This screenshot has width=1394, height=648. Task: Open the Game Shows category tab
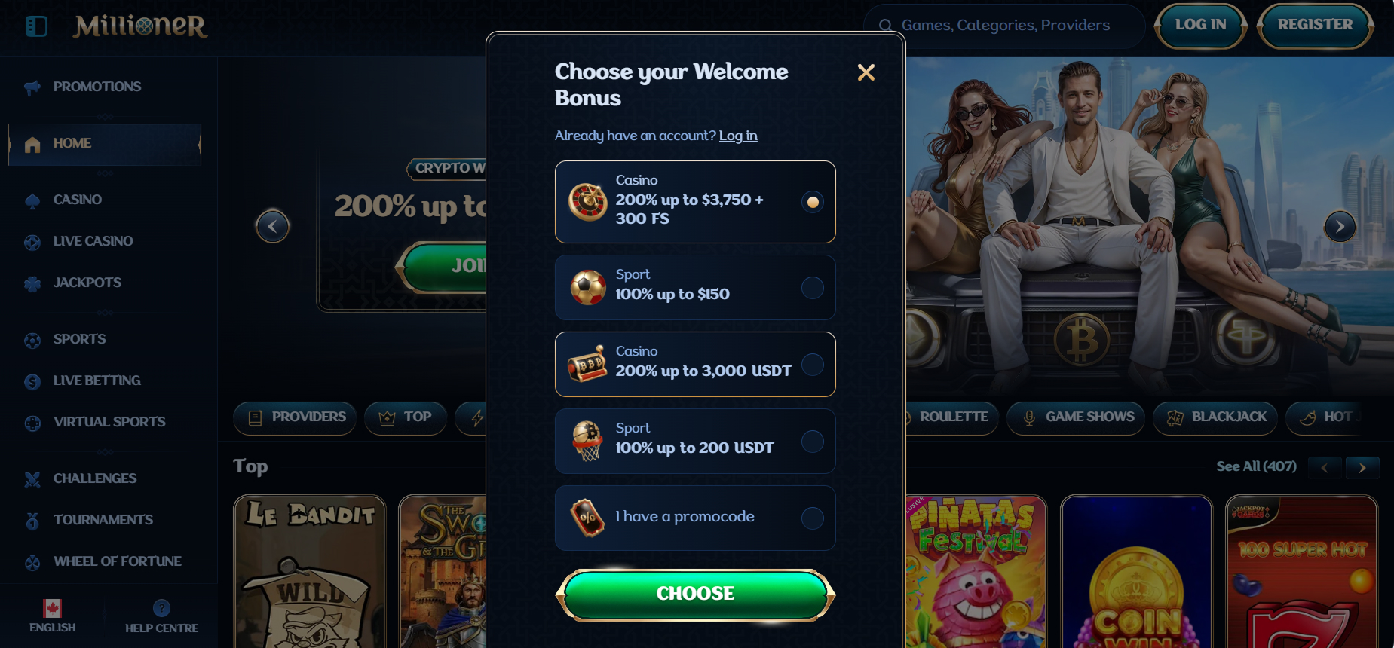[1076, 417]
